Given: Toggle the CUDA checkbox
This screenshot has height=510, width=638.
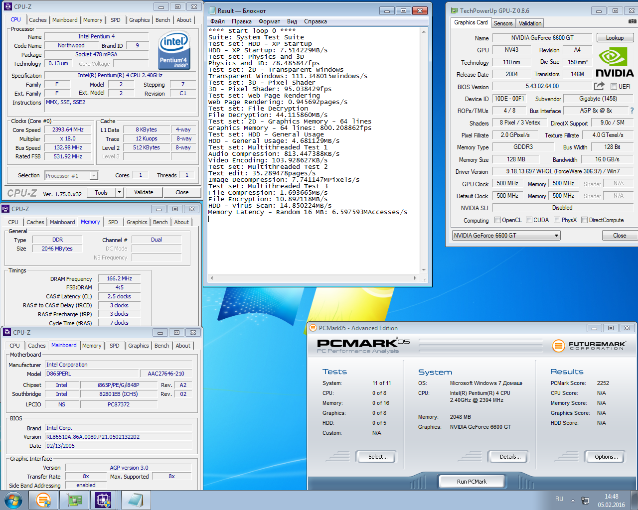Looking at the screenshot, I should tap(528, 220).
